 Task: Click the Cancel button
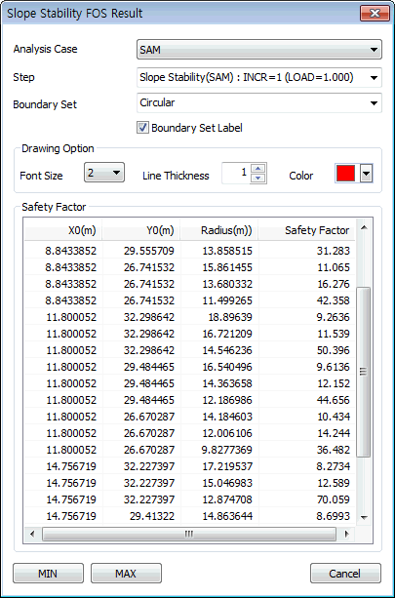click(345, 574)
